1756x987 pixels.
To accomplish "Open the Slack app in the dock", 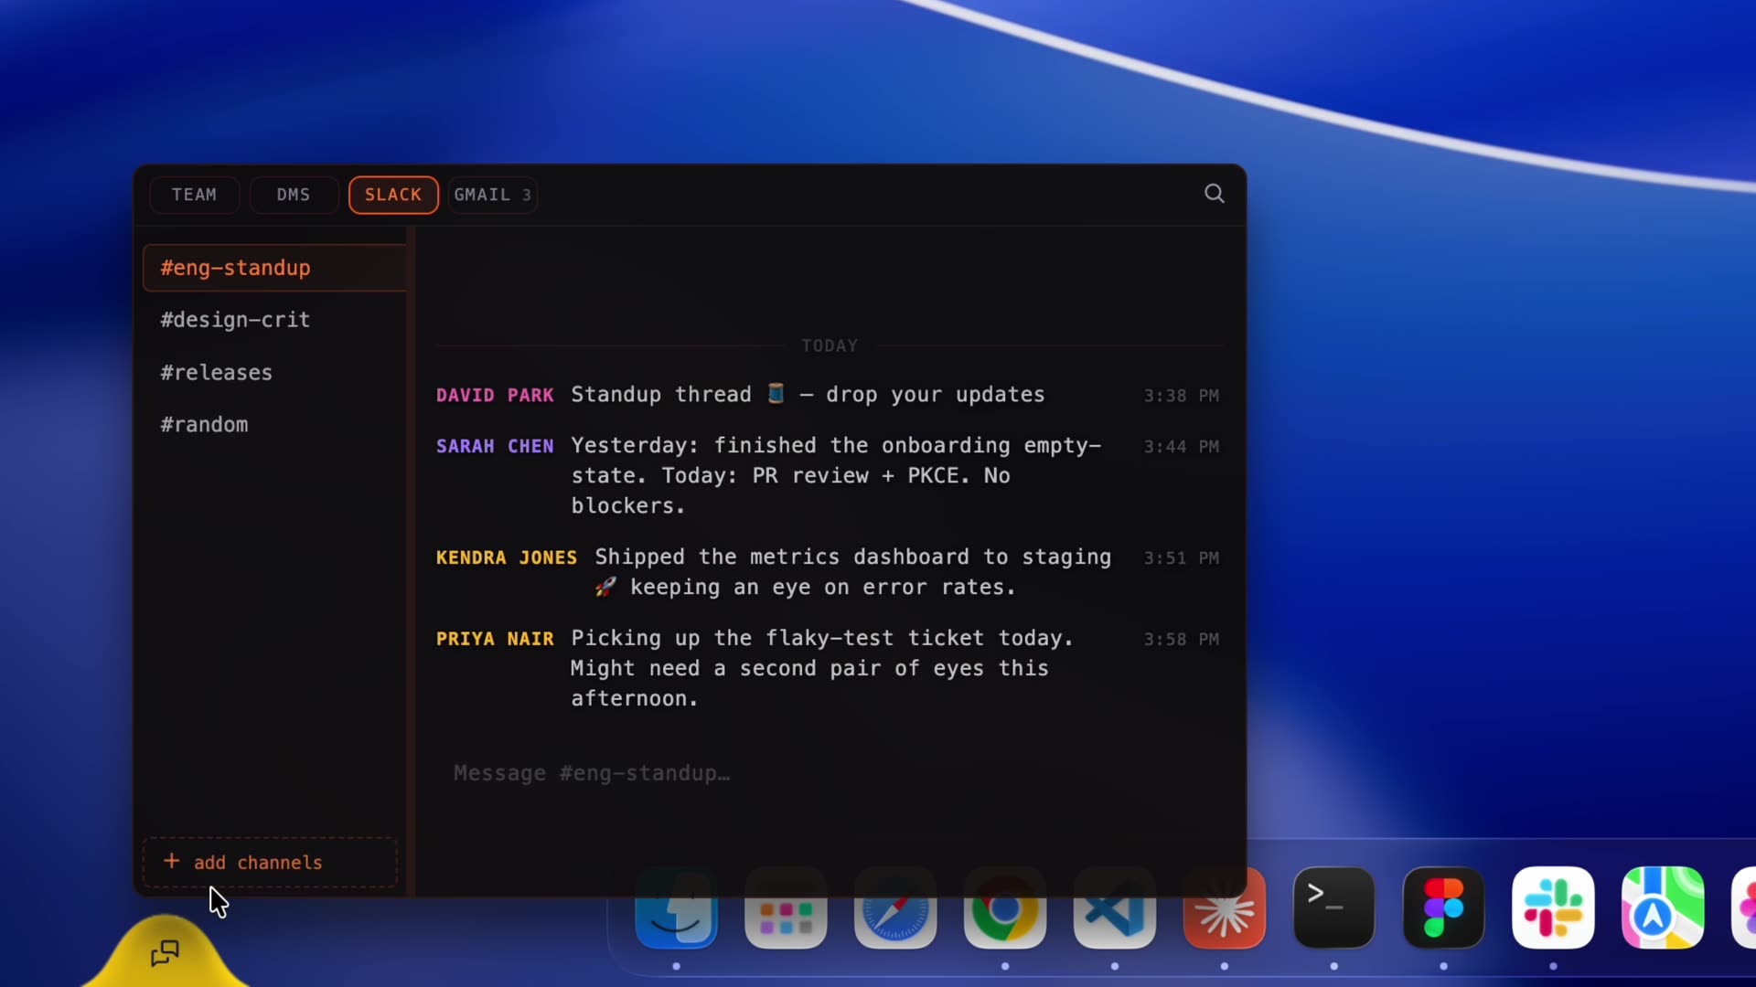I will coord(1554,907).
